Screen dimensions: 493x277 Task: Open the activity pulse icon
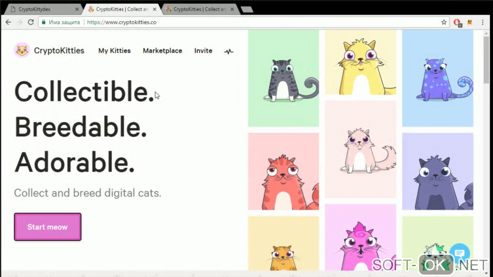[x=229, y=51]
